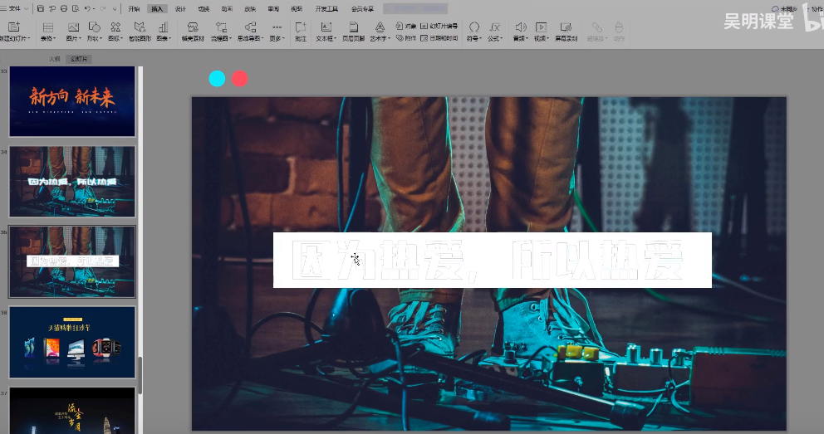Switch to the 设计 design tab
This screenshot has height=434, width=824.
(x=180, y=9)
